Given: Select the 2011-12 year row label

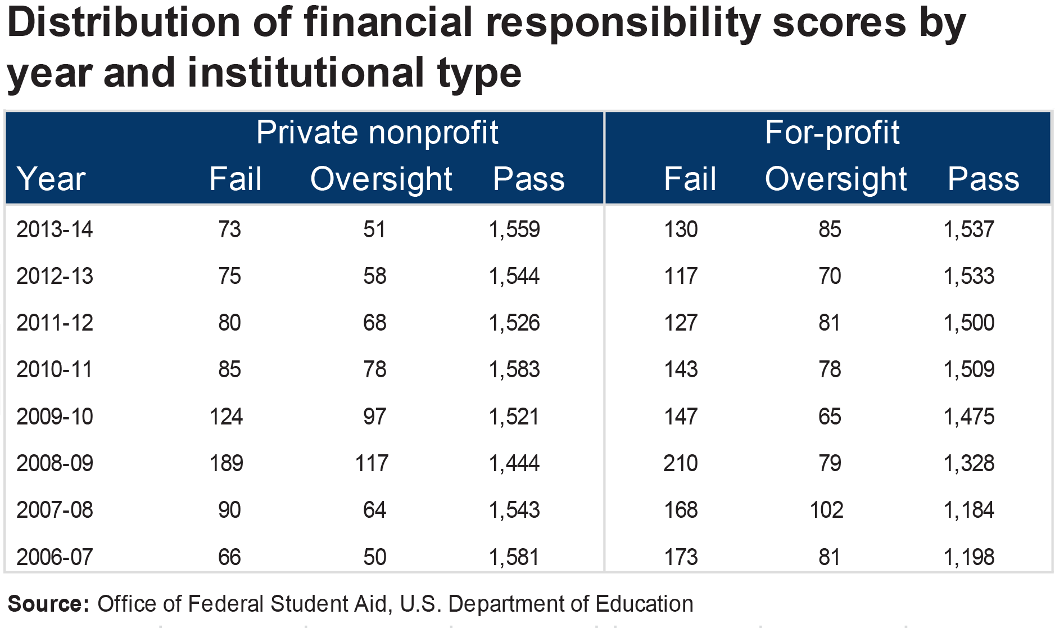Looking at the screenshot, I should 55,323.
